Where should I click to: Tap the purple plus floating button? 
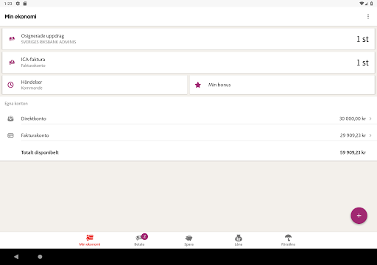click(359, 216)
